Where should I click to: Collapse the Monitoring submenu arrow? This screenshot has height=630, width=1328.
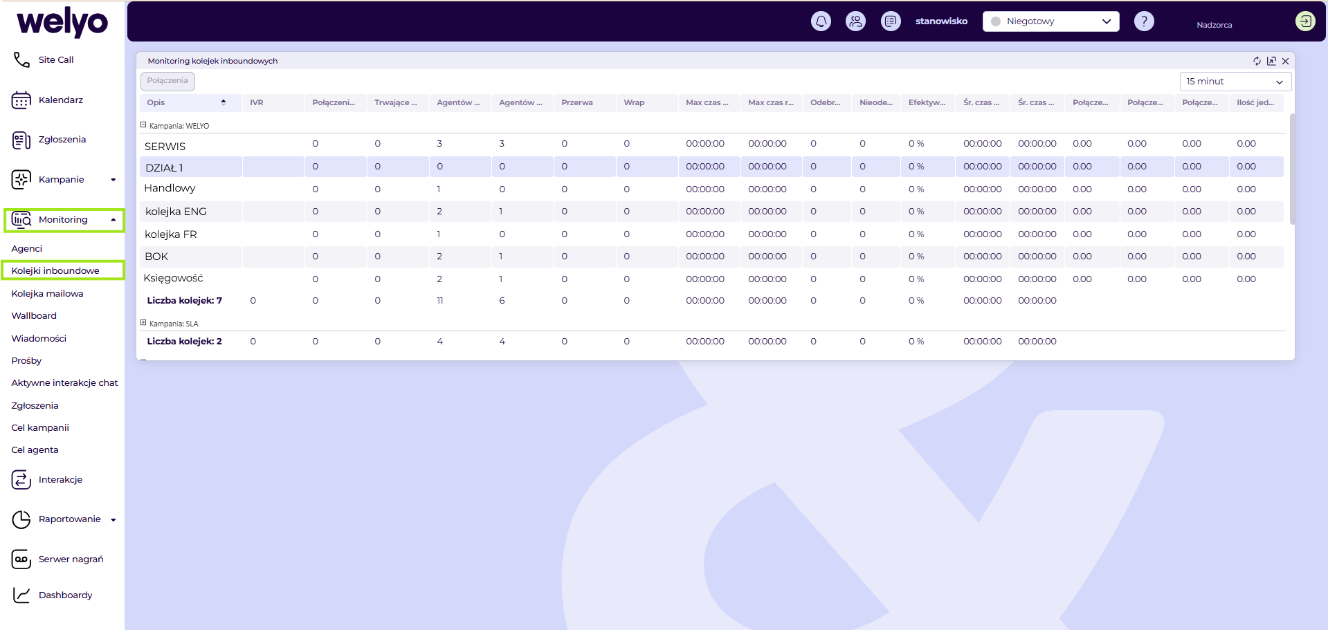click(x=113, y=220)
